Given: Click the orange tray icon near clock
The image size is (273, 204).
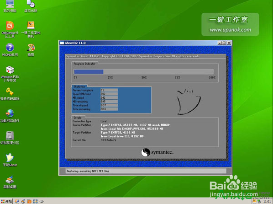Looking at the screenshot, I should click(x=254, y=201).
